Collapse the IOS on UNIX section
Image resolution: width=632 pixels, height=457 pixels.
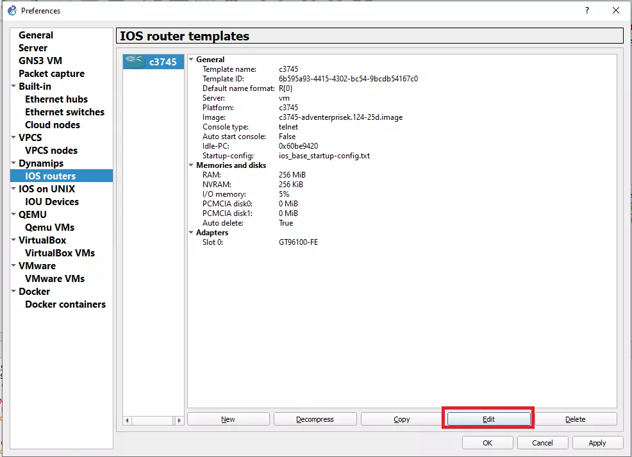(x=13, y=188)
